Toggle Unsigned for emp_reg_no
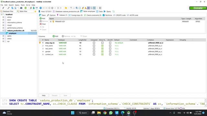Viewport: 207px width, 116px height. click(94, 43)
